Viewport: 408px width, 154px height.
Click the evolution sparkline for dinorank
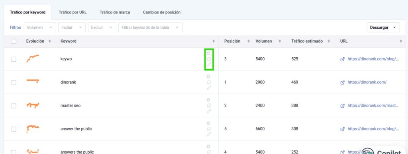[x=33, y=81]
